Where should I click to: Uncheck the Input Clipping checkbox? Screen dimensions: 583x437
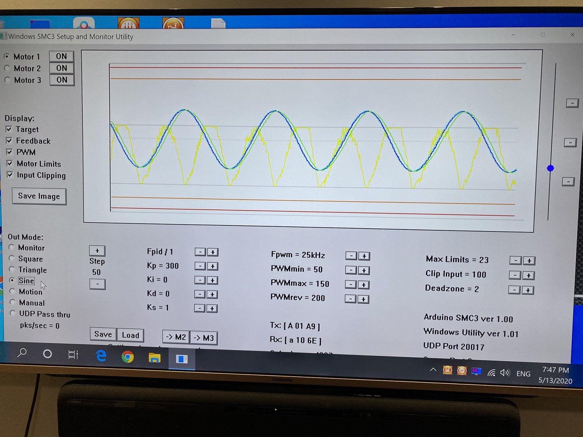[x=10, y=175]
